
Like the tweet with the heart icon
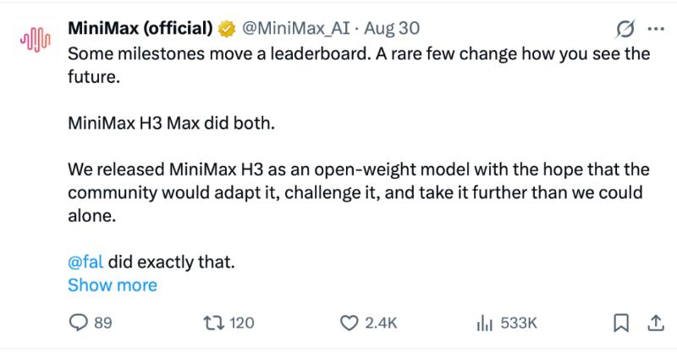point(349,323)
